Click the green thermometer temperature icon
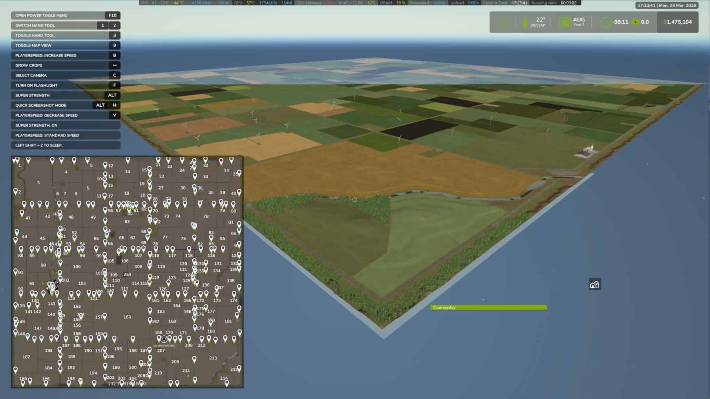Viewport: 710px width, 399px height. tap(525, 22)
